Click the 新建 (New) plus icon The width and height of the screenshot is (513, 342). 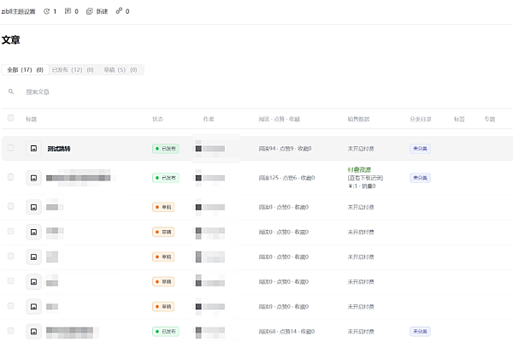(x=90, y=11)
